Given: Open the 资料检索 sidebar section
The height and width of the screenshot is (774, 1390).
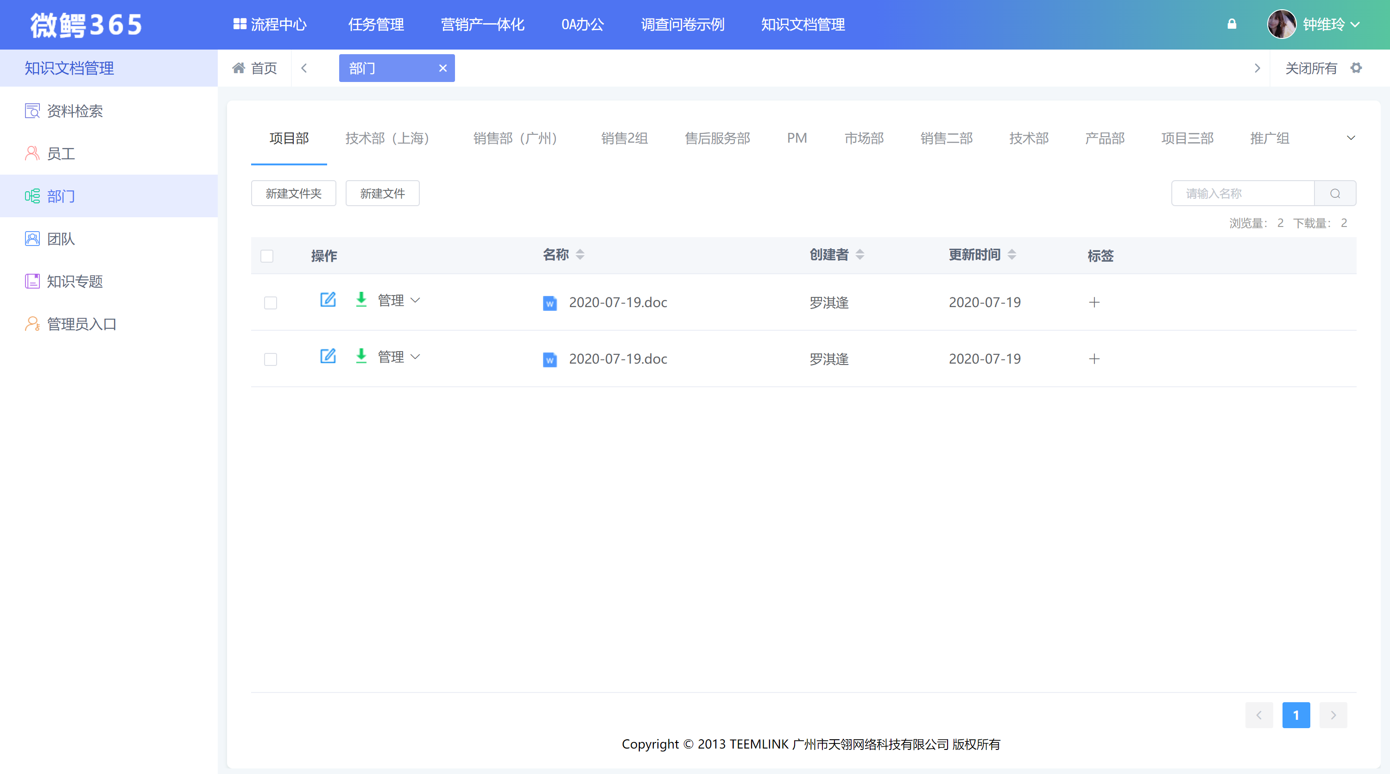Looking at the screenshot, I should click(75, 111).
